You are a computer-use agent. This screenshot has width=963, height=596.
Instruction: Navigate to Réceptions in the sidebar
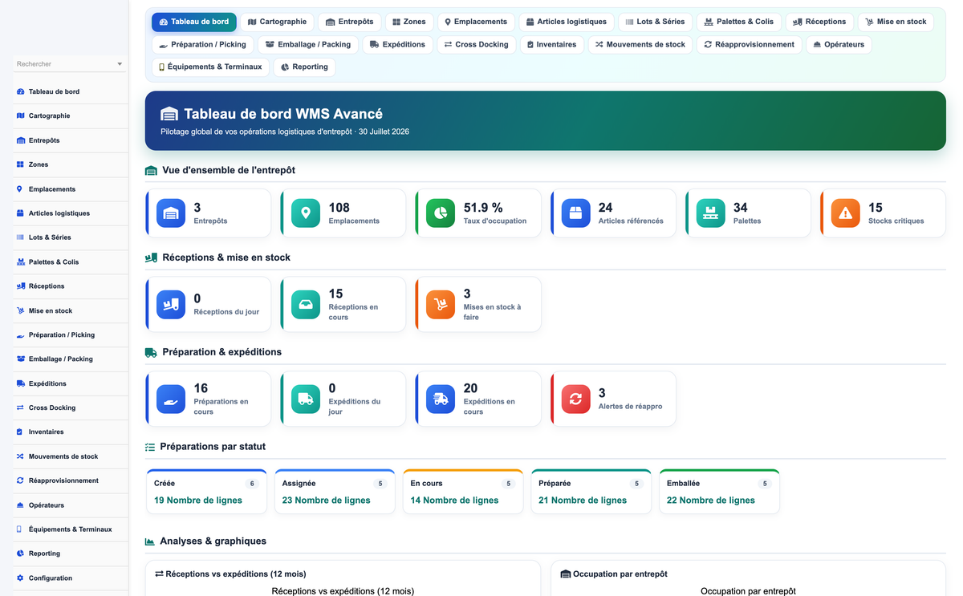(71, 286)
